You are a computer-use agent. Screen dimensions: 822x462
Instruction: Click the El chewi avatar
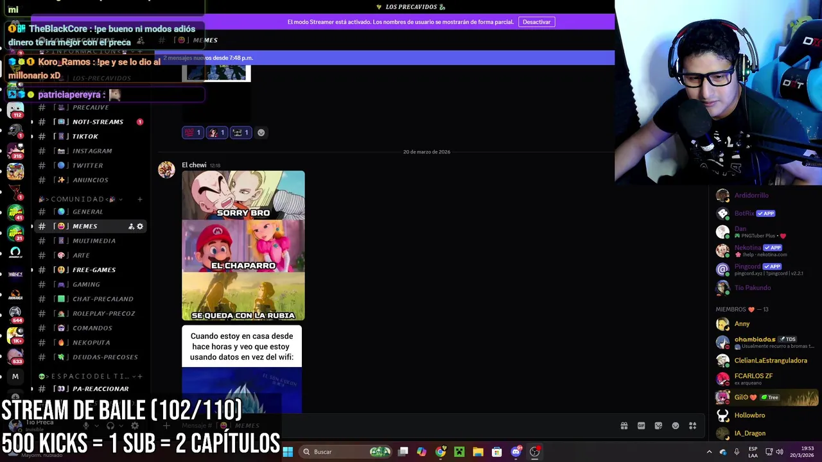click(x=166, y=169)
